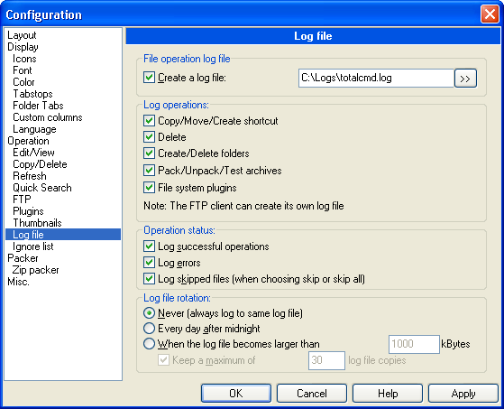504x409 pixels.
Task: Click the OK button
Action: [x=236, y=394]
